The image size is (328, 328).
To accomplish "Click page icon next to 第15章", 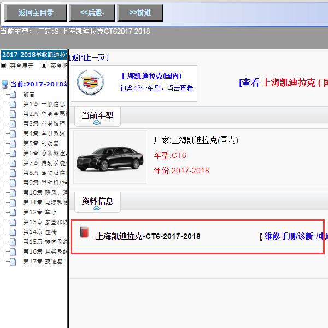I will [13, 242].
